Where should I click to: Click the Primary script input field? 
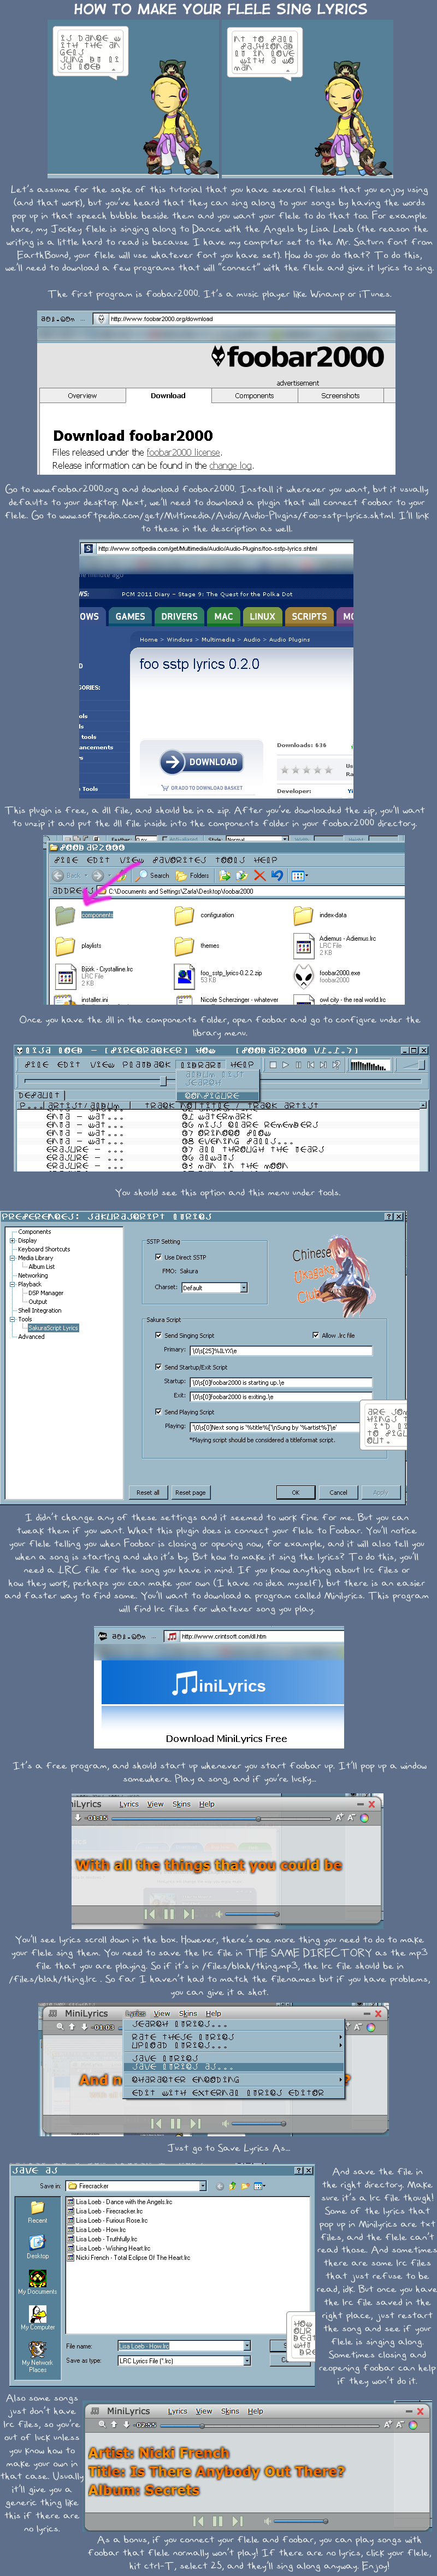pyautogui.click(x=280, y=1350)
